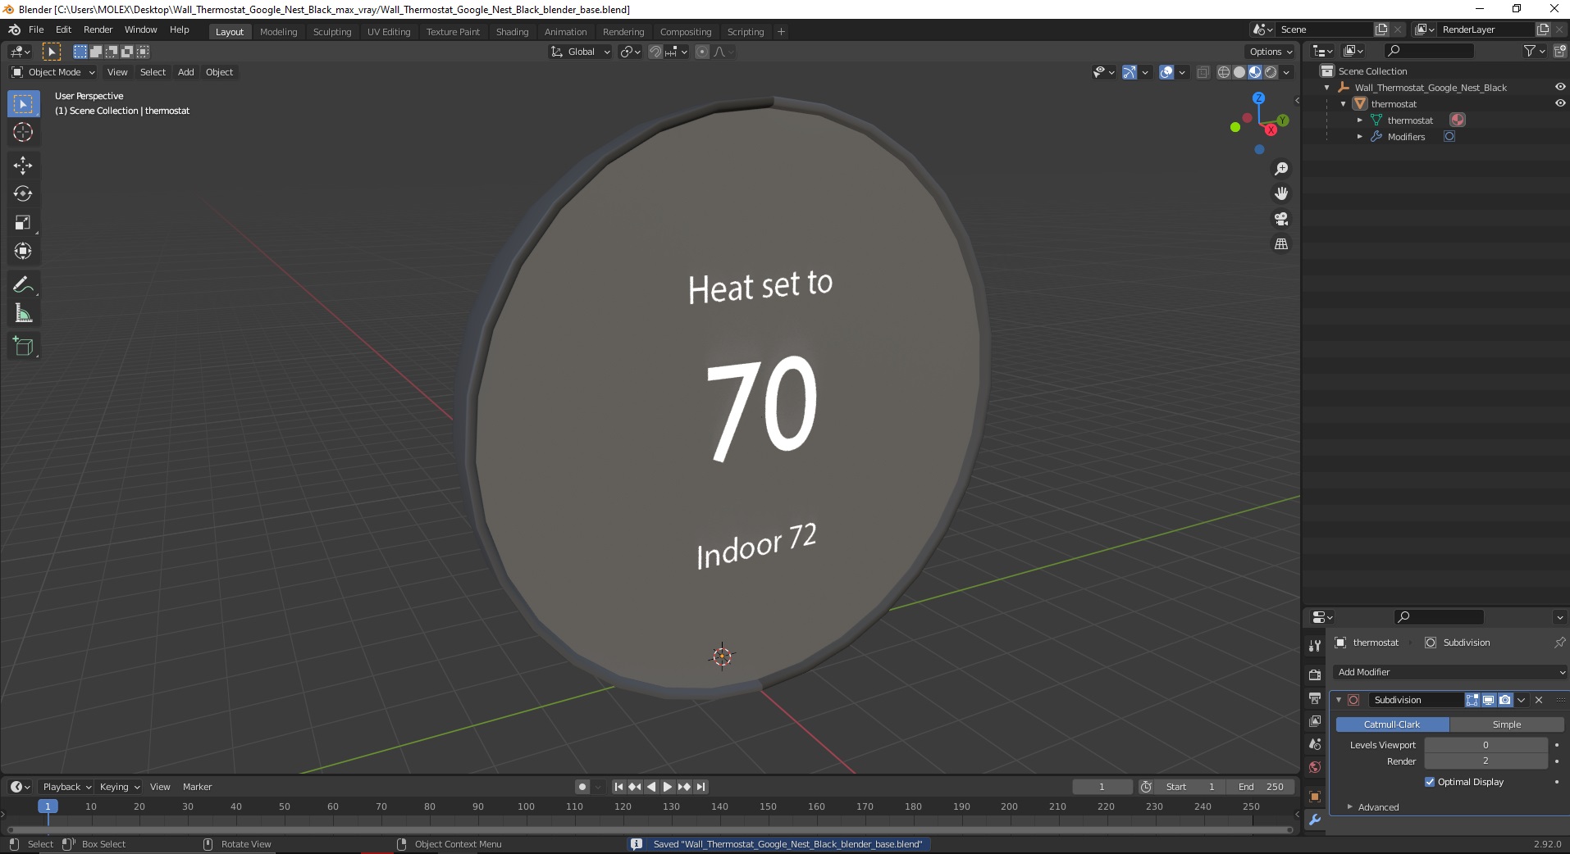The height and width of the screenshot is (854, 1570).
Task: Open the Tool properties tab
Action: tap(1315, 646)
